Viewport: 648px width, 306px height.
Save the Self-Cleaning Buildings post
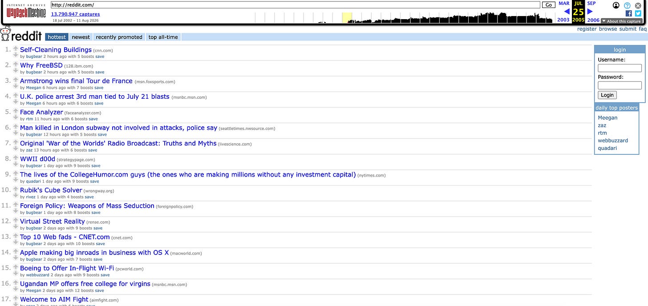[100, 56]
